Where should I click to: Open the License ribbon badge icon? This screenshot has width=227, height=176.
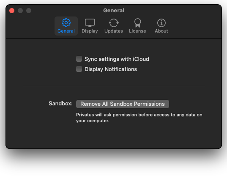[137, 23]
